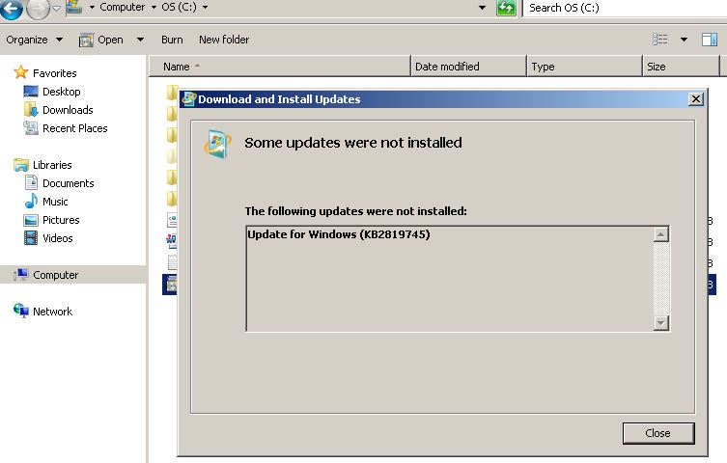The image size is (727, 463).
Task: Click the Forward navigation arrow
Action: [38, 9]
